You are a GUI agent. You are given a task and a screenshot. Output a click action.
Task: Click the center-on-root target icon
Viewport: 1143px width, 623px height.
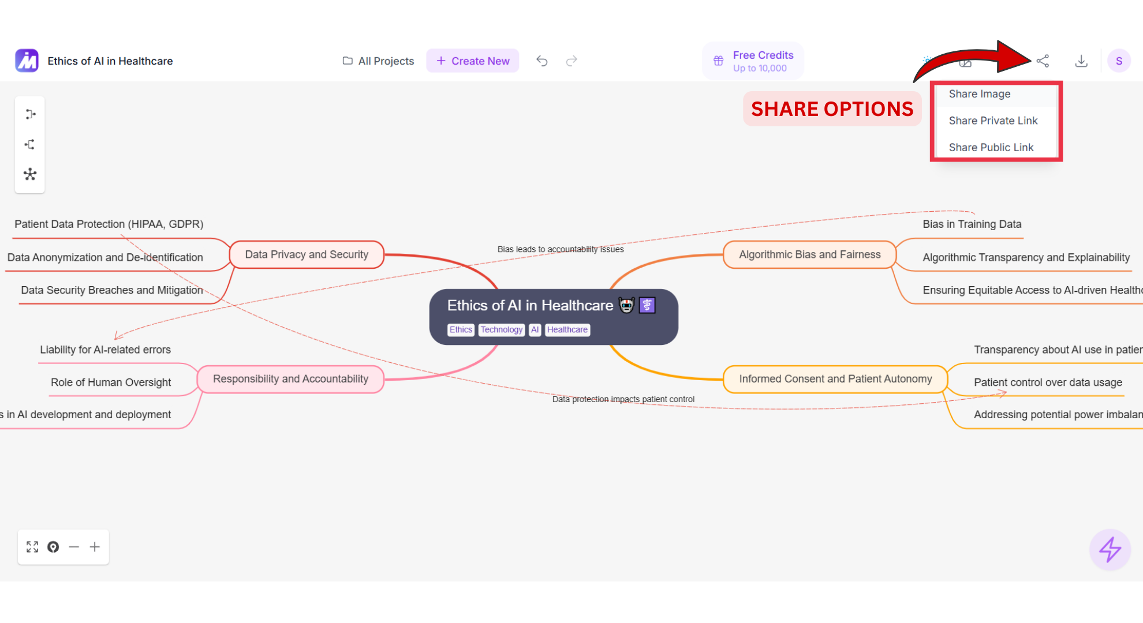53,547
